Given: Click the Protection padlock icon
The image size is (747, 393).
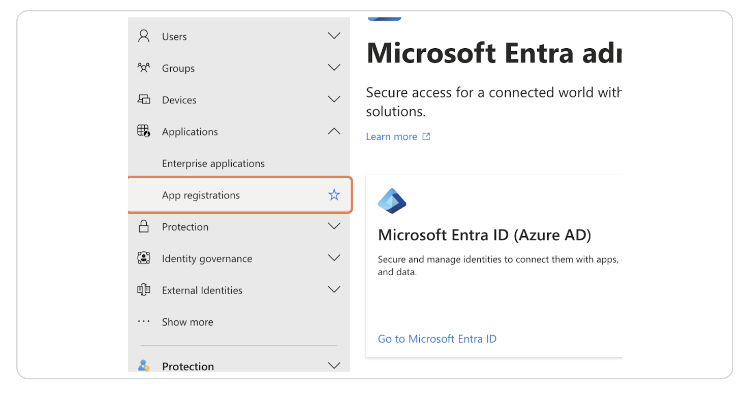Looking at the screenshot, I should [x=144, y=226].
